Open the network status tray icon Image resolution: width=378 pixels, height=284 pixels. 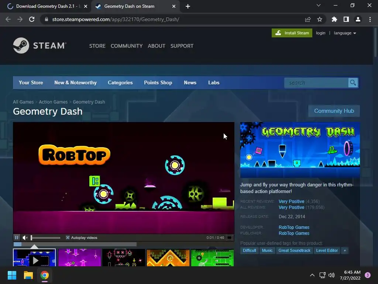point(322,275)
